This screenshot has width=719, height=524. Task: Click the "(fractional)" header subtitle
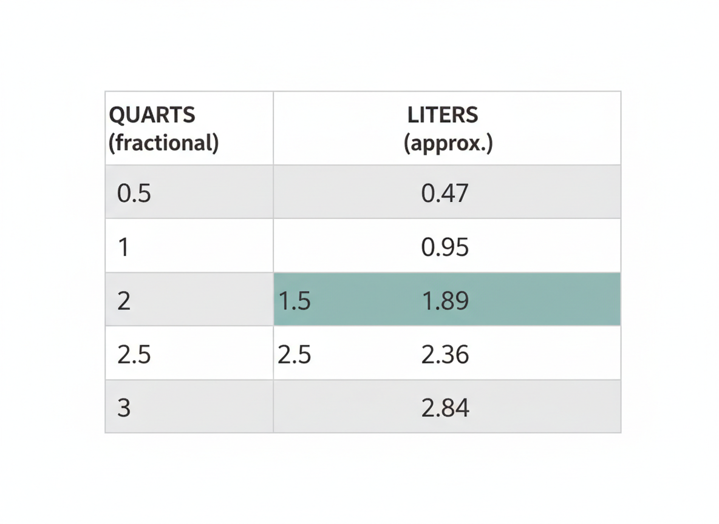click(163, 143)
